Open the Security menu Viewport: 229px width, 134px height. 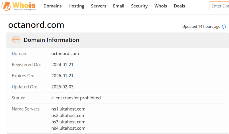[x=139, y=6]
